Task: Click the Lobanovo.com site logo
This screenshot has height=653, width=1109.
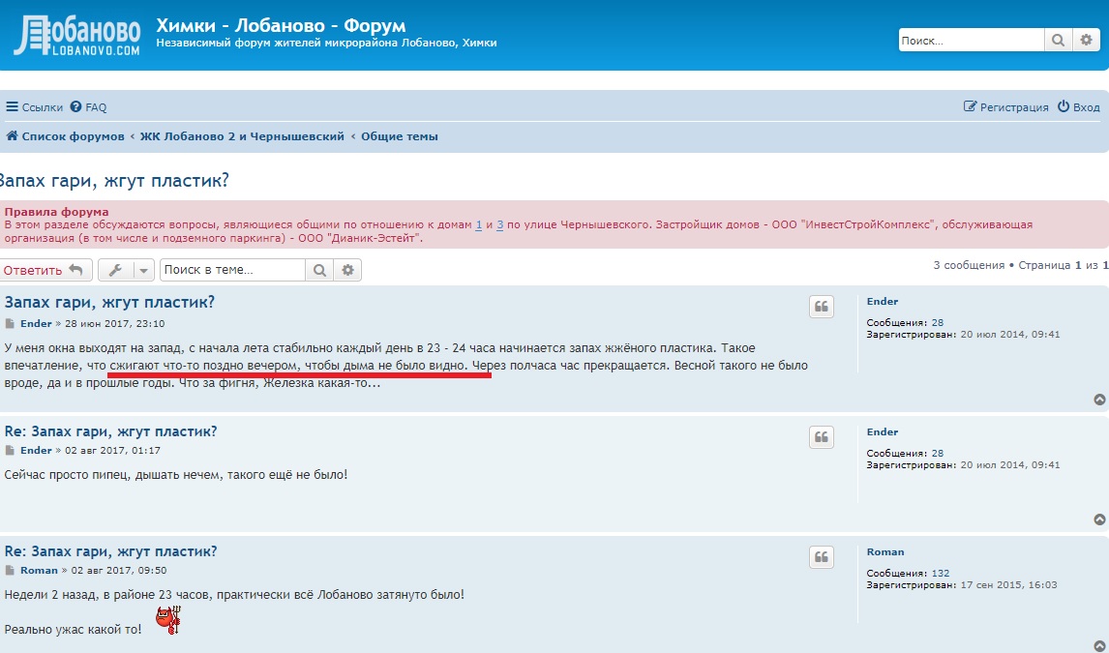Action: point(76,36)
